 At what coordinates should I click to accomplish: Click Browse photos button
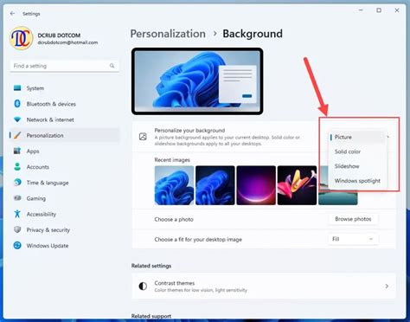[x=353, y=219]
